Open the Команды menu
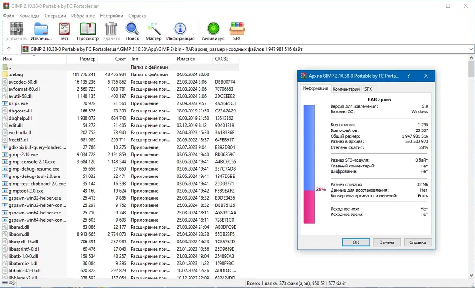The image size is (475, 288). click(x=29, y=16)
